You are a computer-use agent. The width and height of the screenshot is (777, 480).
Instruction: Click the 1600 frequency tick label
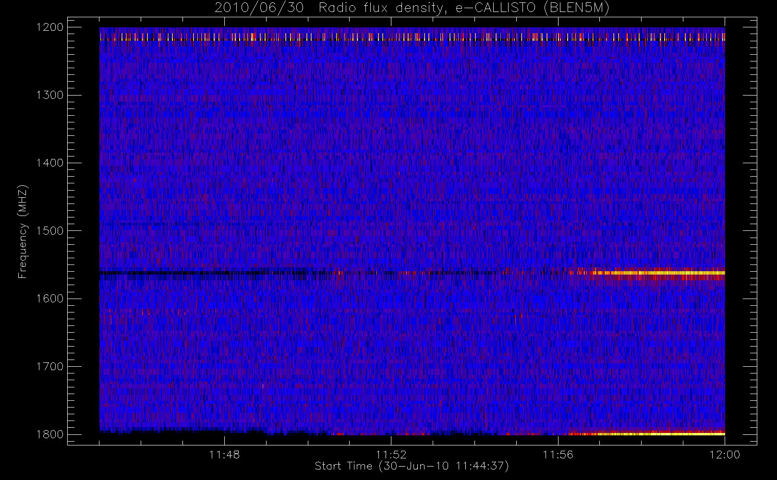50,299
